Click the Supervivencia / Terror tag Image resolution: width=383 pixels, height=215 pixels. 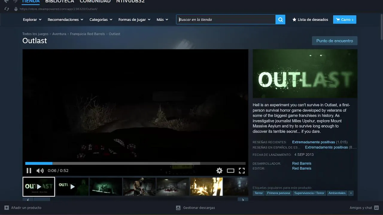pyautogui.click(x=309, y=193)
